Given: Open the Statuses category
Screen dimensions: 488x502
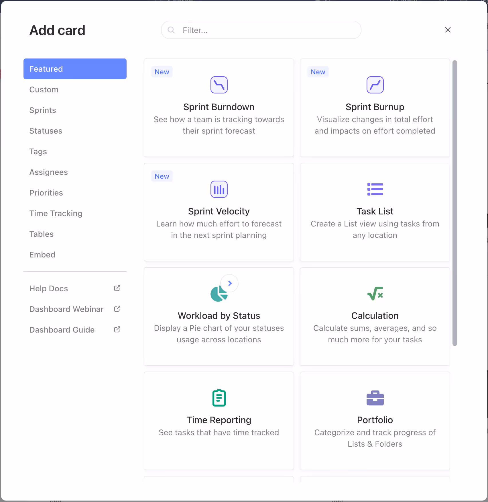Looking at the screenshot, I should [x=46, y=131].
